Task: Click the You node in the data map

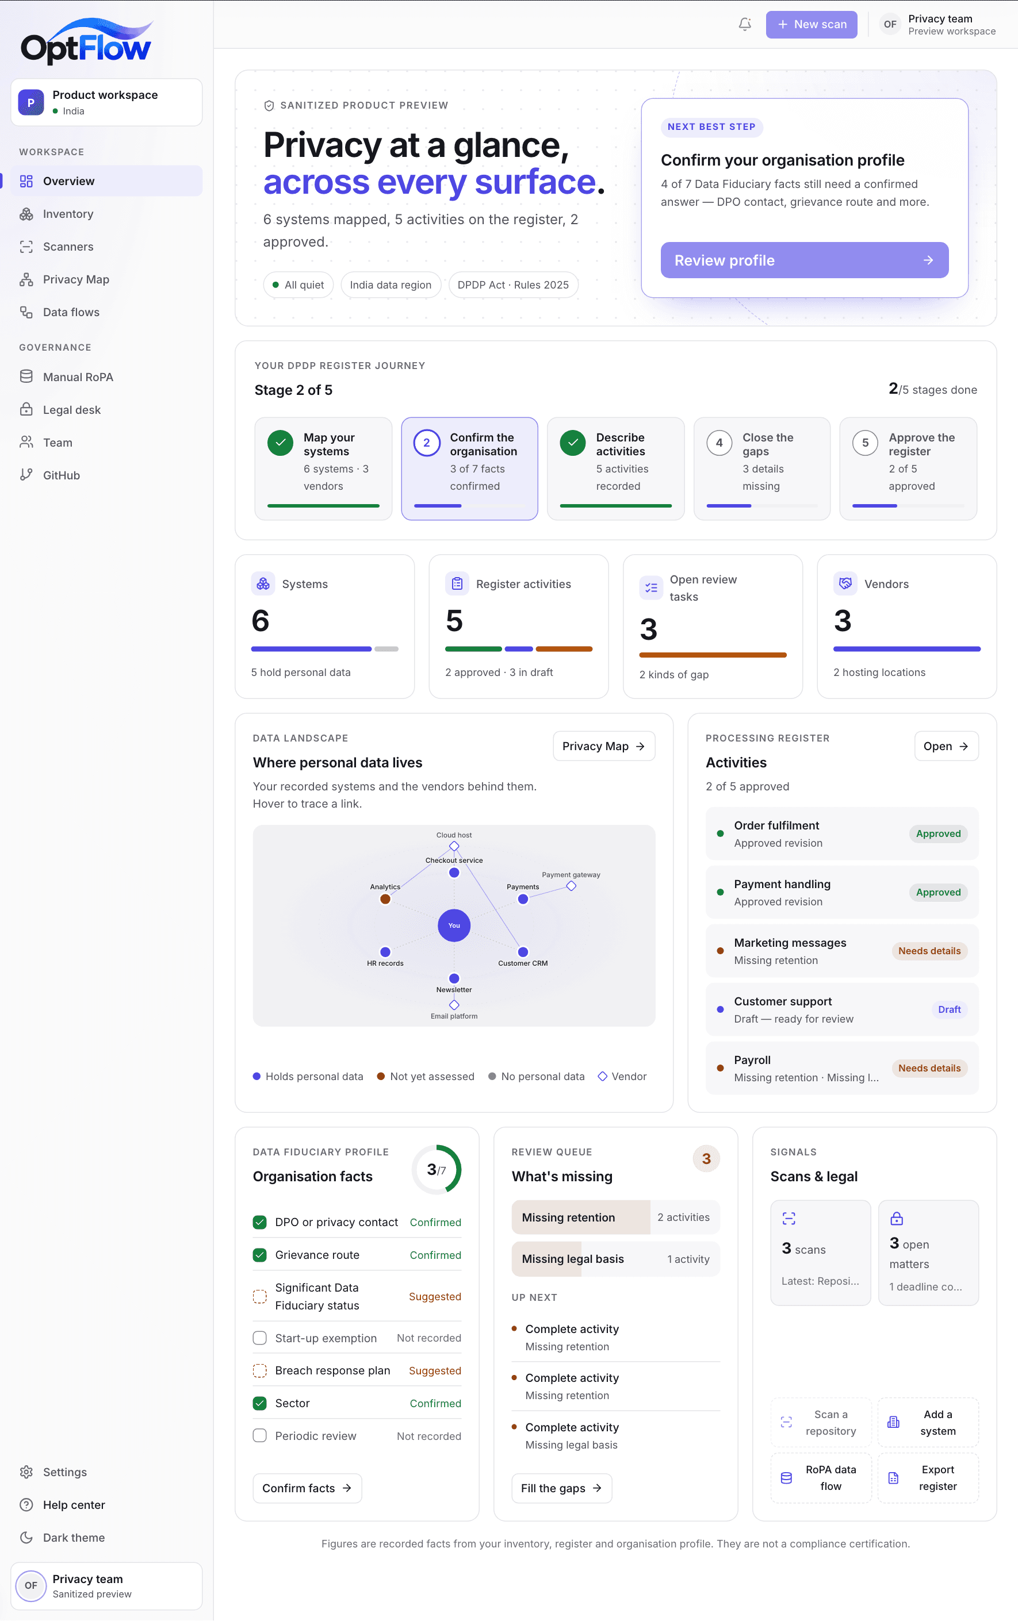Action: click(x=454, y=926)
